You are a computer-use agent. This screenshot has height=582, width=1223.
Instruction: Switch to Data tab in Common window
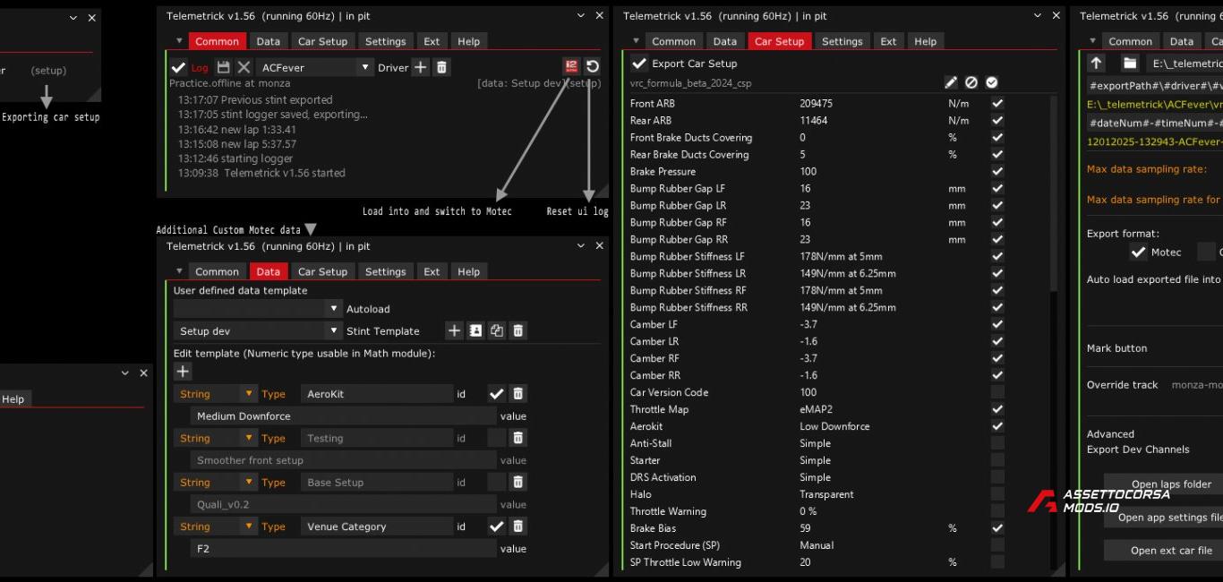coord(268,41)
